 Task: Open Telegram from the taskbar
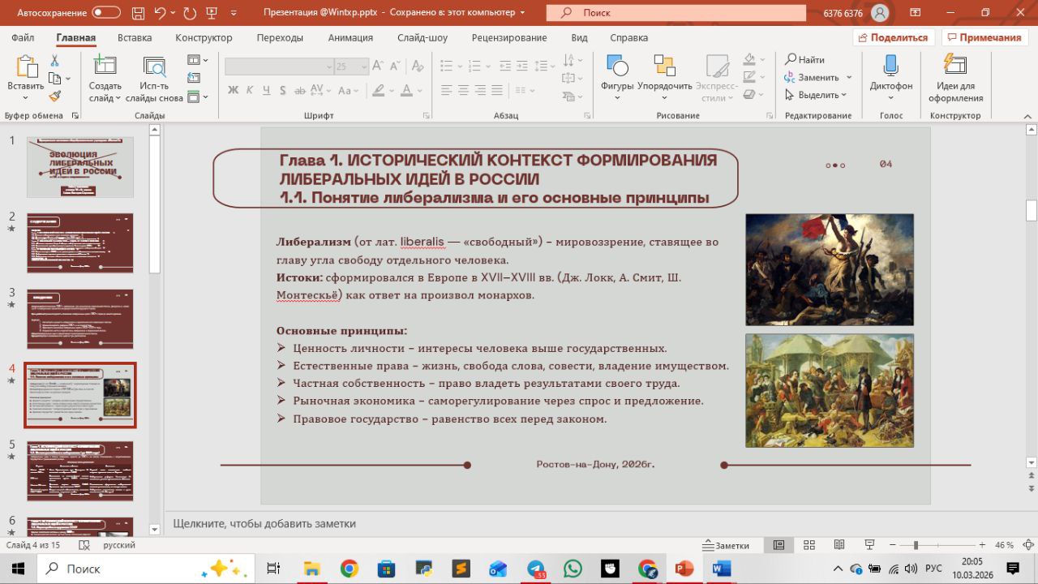(535, 569)
